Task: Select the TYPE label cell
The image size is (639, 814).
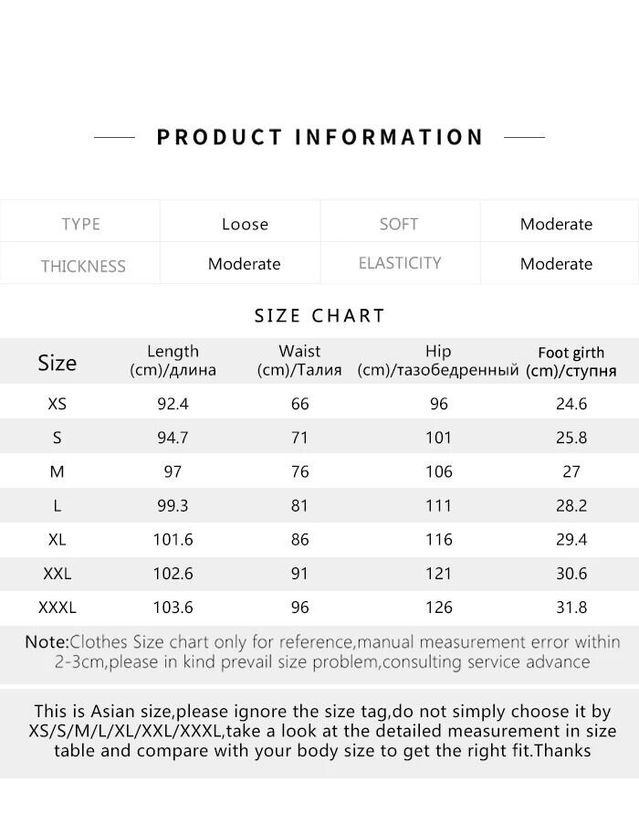Action: 80,225
